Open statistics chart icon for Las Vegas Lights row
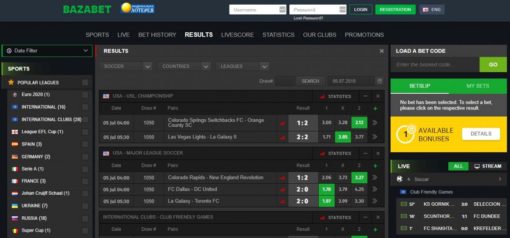This screenshot has height=238, width=510. (x=282, y=137)
